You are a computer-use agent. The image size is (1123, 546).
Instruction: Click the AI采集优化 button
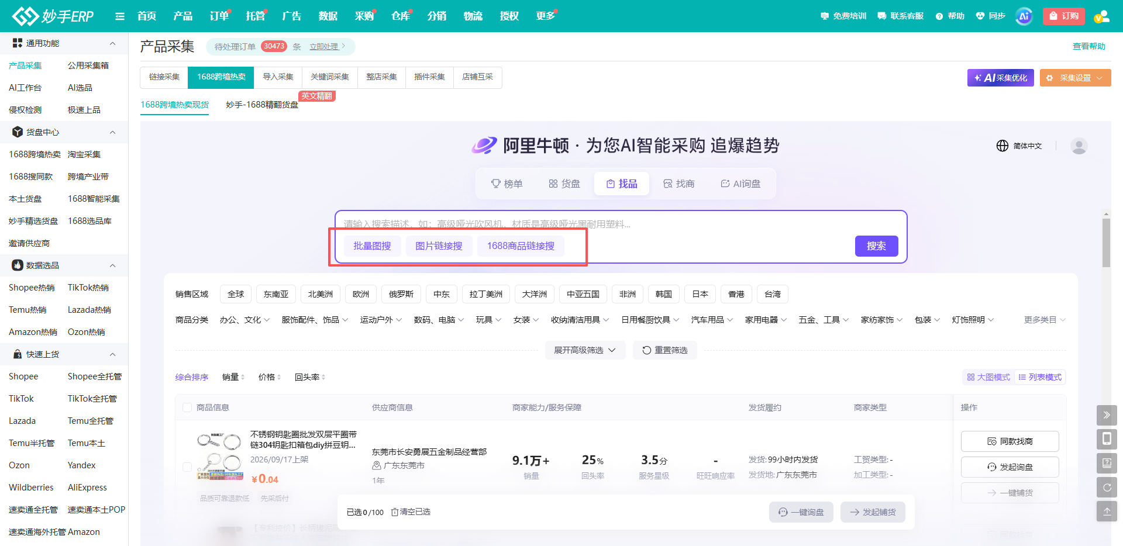coord(1001,78)
